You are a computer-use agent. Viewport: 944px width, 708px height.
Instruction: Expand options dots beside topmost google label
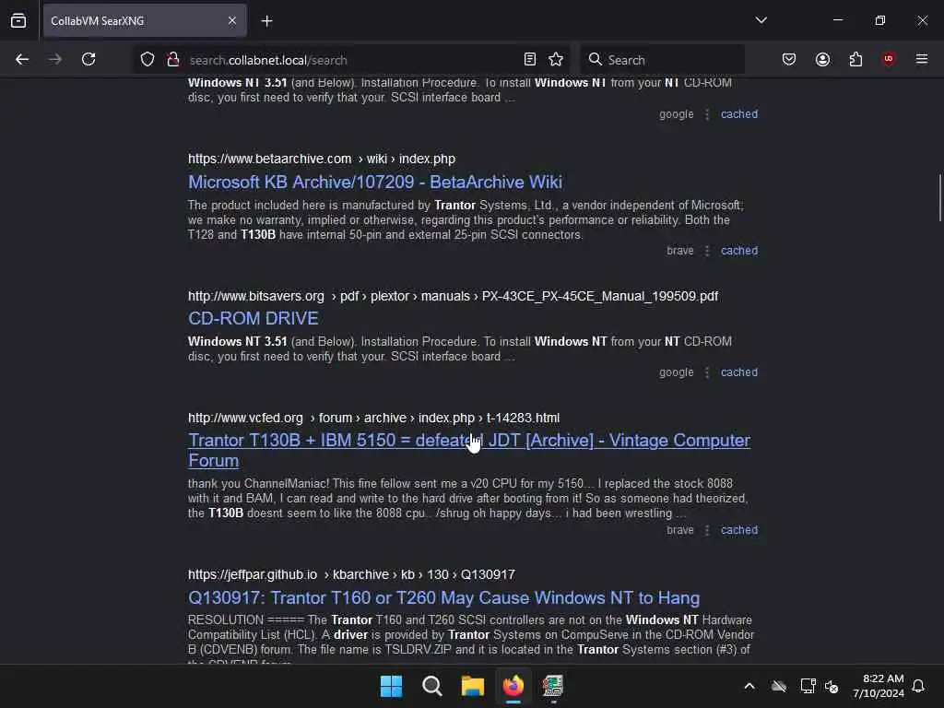click(x=707, y=113)
